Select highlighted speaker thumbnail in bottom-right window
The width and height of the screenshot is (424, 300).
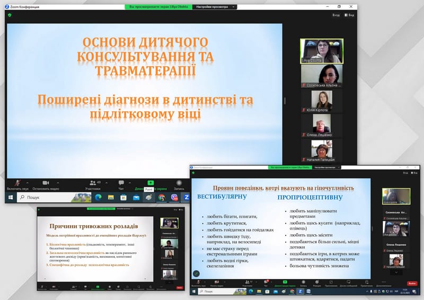pyautogui.click(x=396, y=196)
